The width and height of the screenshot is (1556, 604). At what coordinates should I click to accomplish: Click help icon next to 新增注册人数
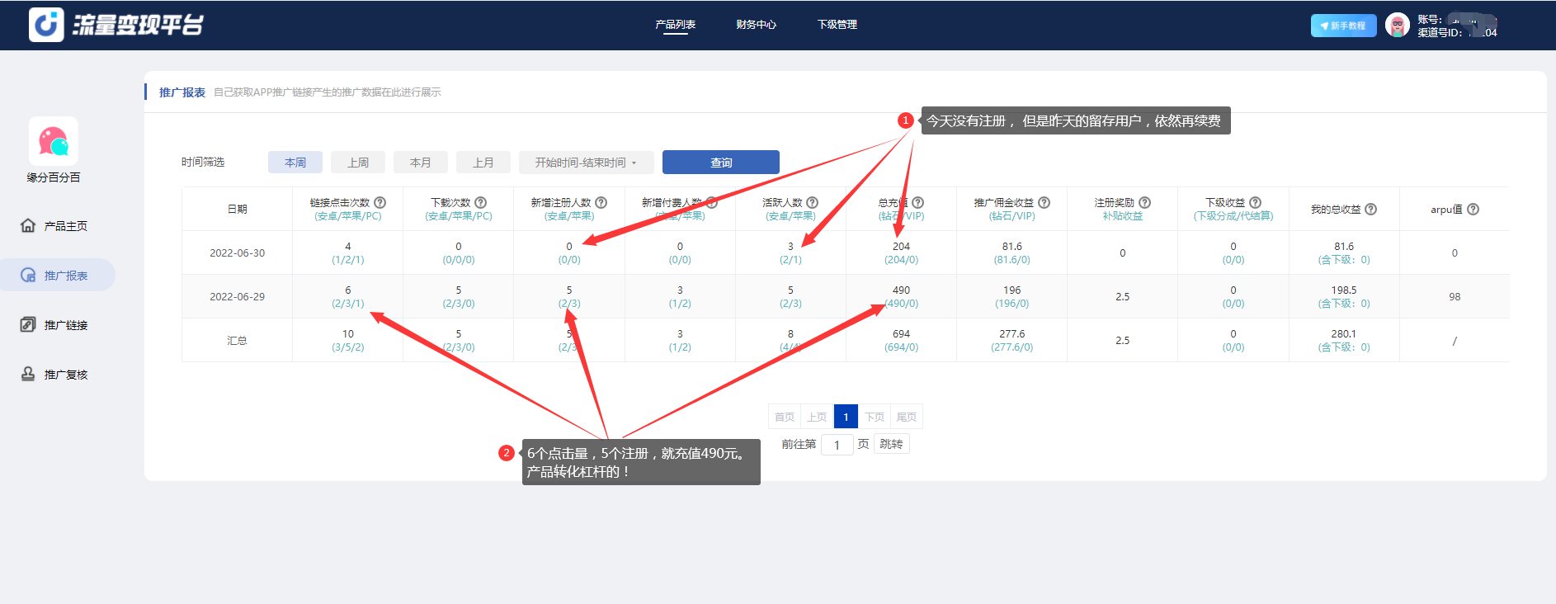coord(601,202)
